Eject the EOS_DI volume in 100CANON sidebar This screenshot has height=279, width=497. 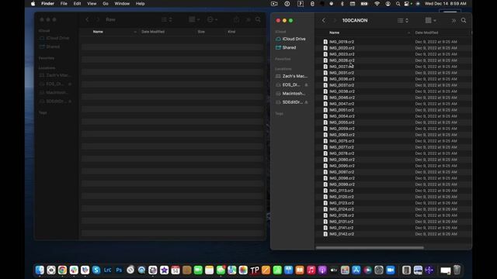pos(306,84)
